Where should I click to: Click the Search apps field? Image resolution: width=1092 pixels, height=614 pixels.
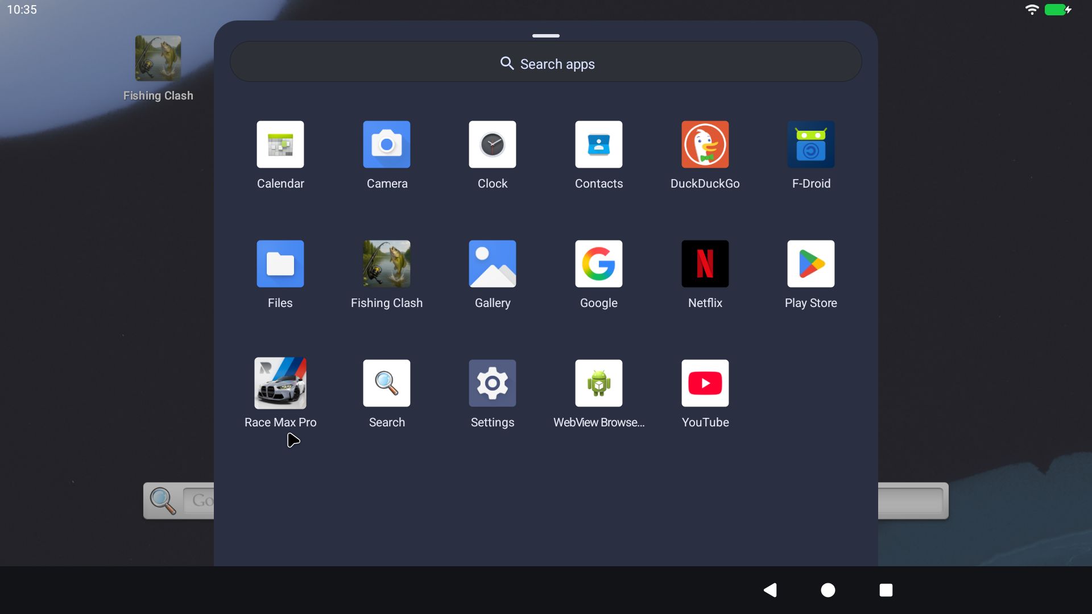546,61
